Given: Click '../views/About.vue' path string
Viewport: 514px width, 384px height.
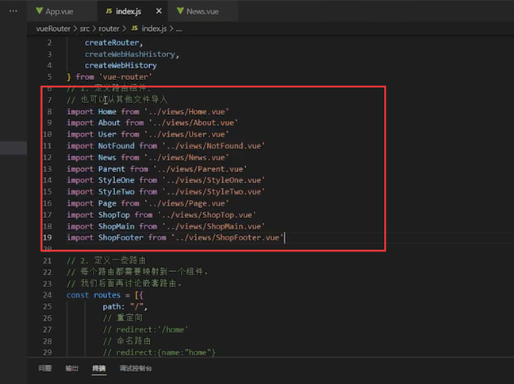Looking at the screenshot, I should [194, 123].
